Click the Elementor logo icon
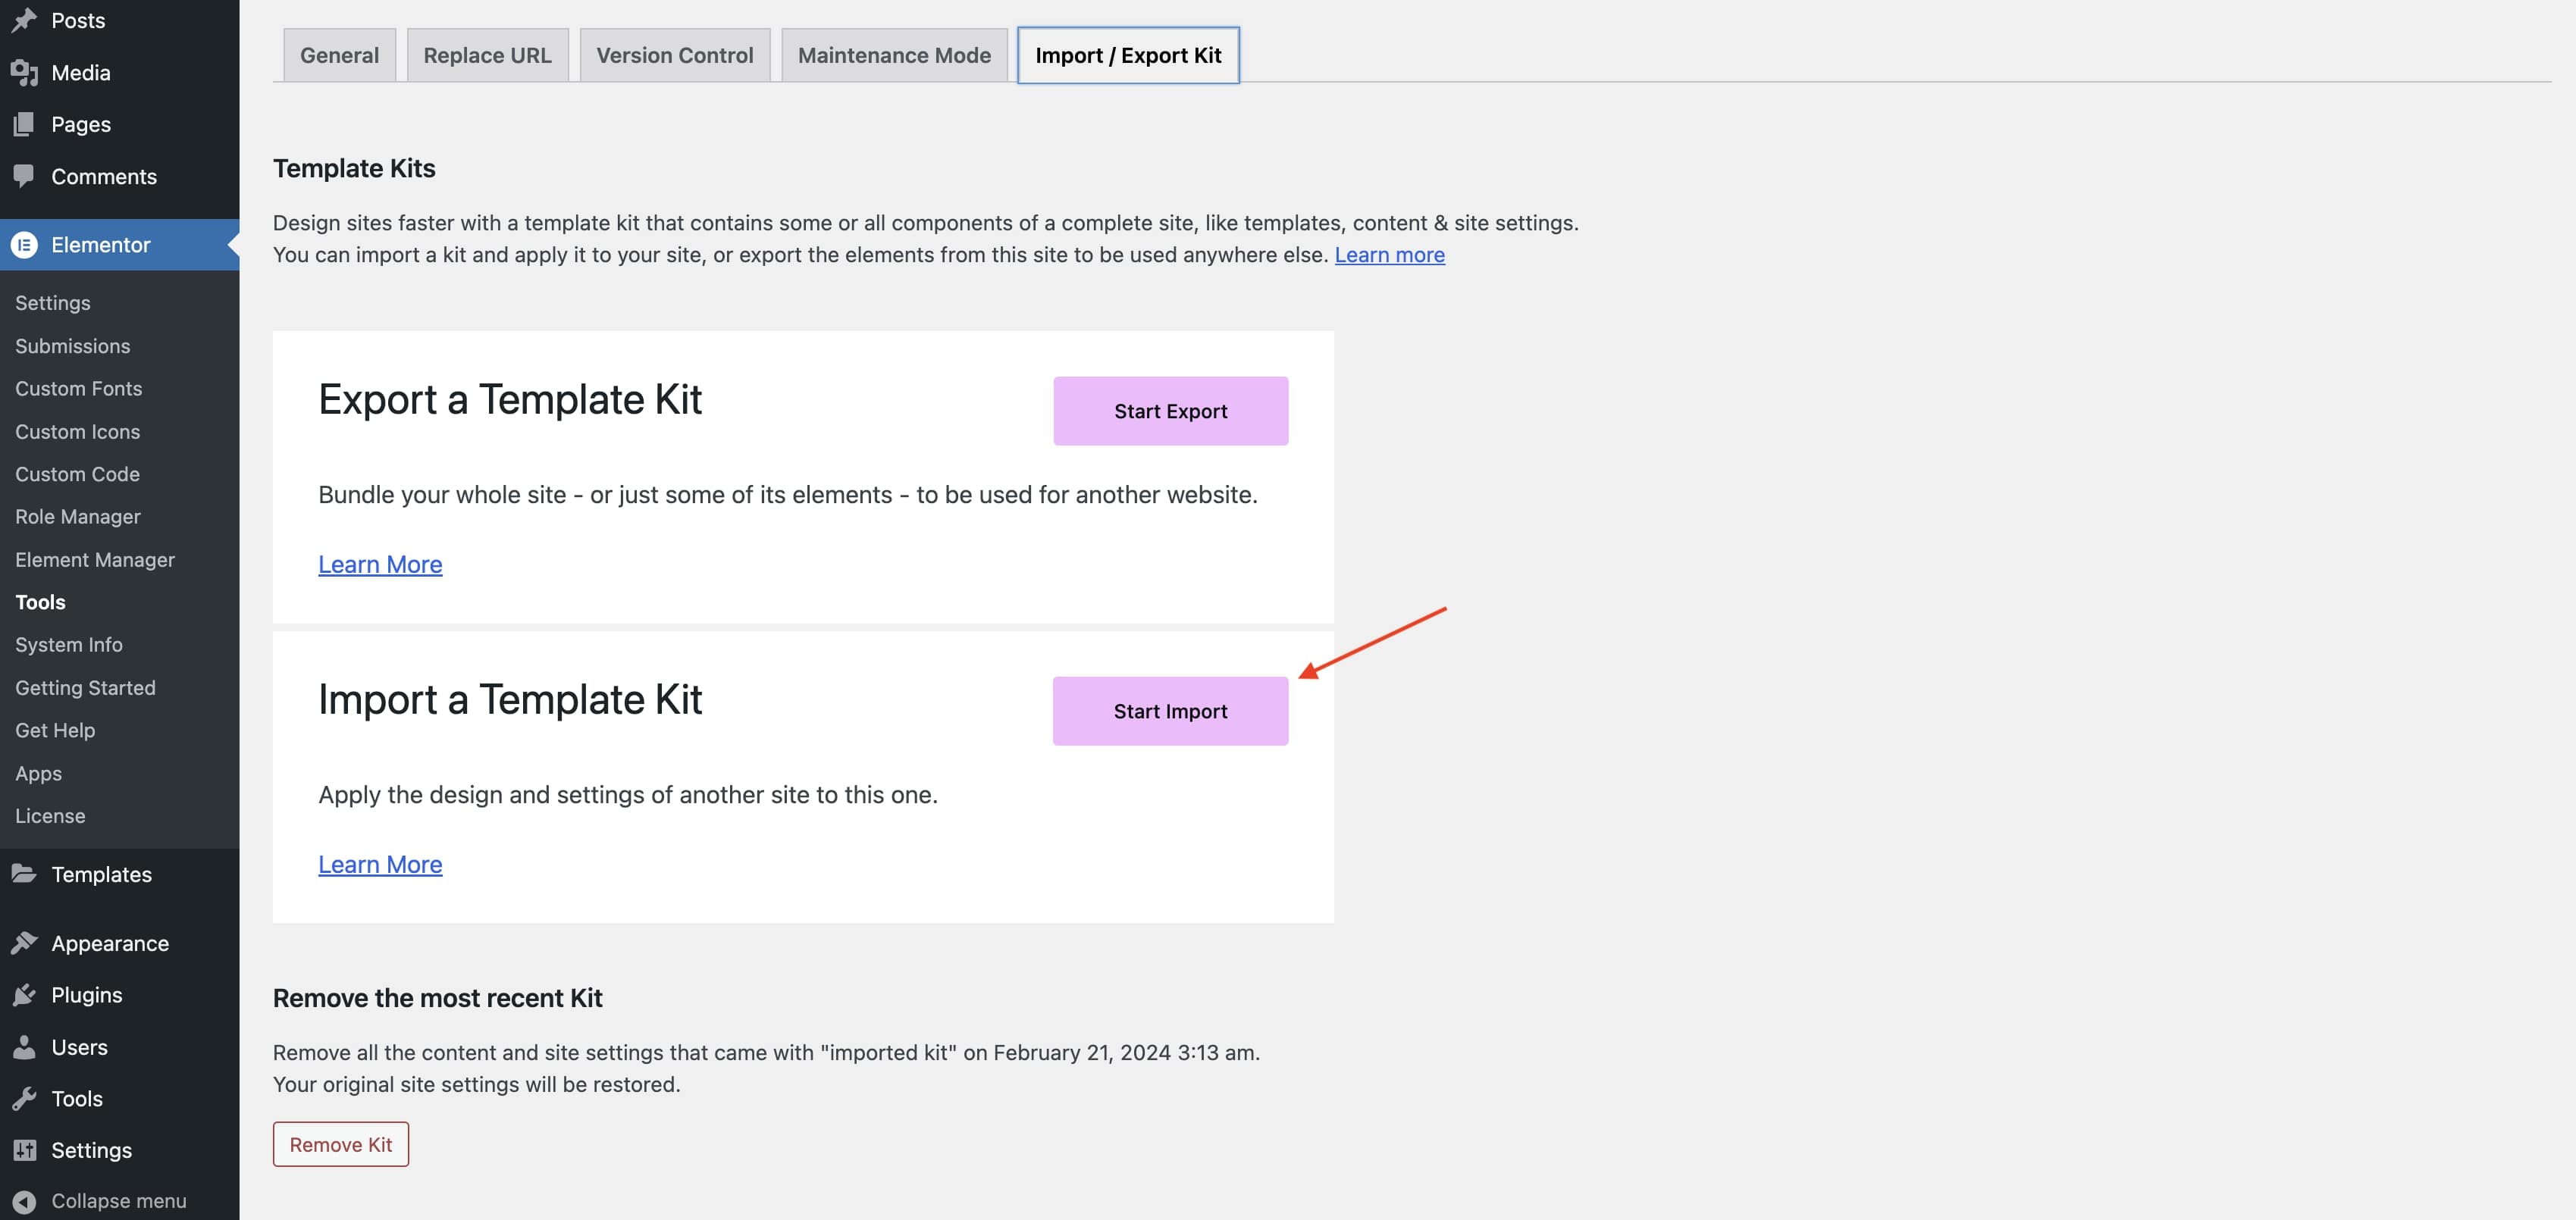 (x=24, y=245)
